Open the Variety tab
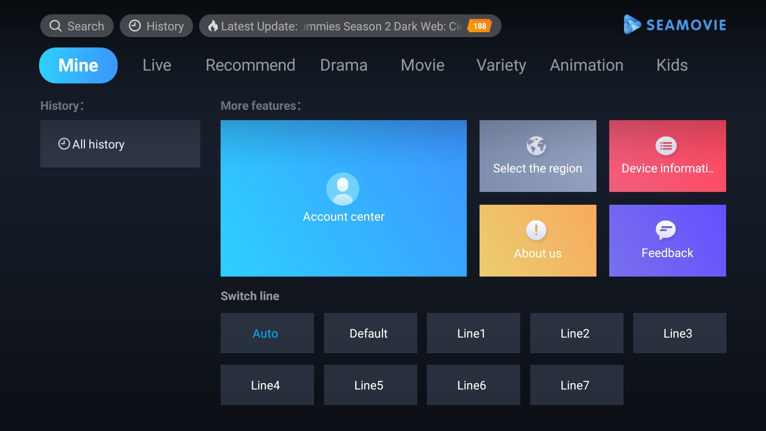766x431 pixels. [501, 65]
